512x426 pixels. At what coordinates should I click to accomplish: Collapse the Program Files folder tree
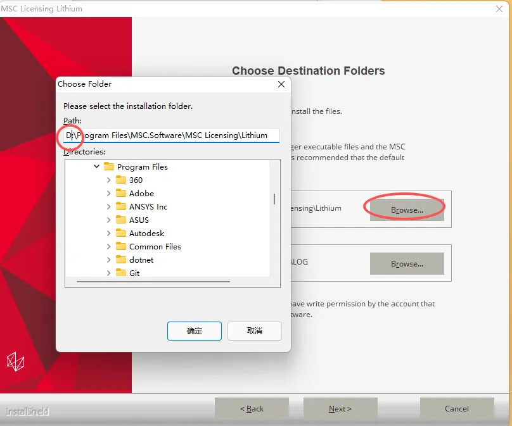click(96, 166)
